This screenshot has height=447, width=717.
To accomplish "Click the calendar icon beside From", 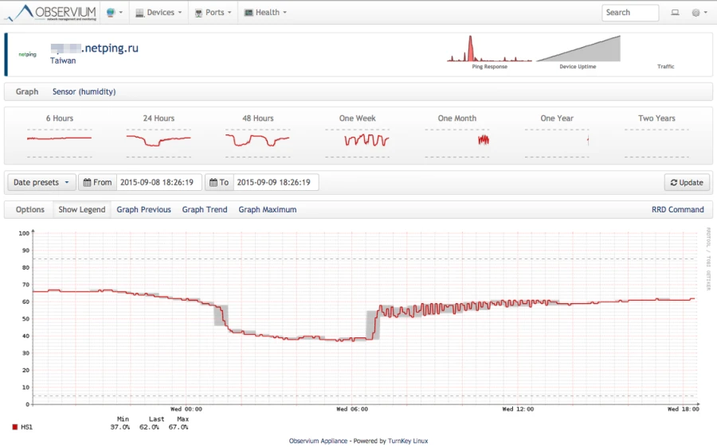I will [x=87, y=182].
